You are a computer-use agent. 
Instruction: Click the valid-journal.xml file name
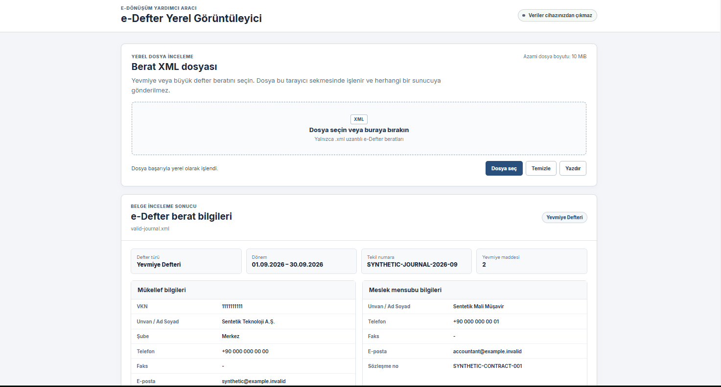pyautogui.click(x=150, y=228)
